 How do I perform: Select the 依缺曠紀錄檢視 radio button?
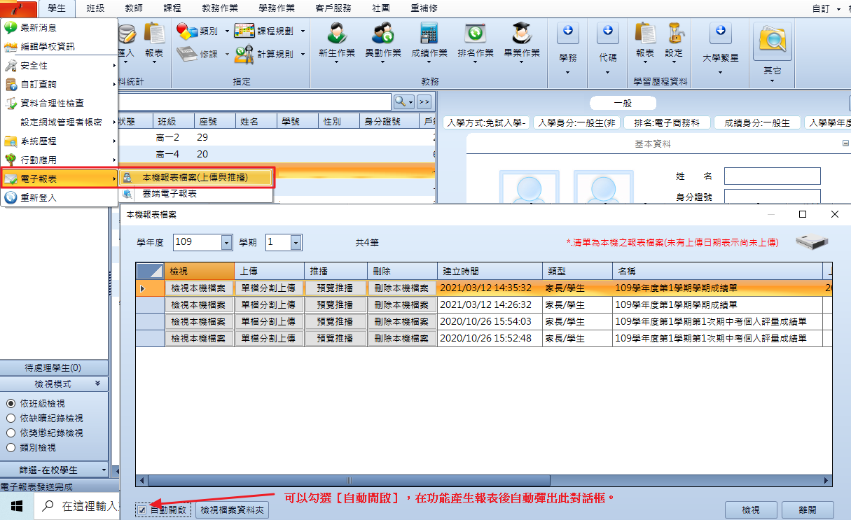[11, 419]
